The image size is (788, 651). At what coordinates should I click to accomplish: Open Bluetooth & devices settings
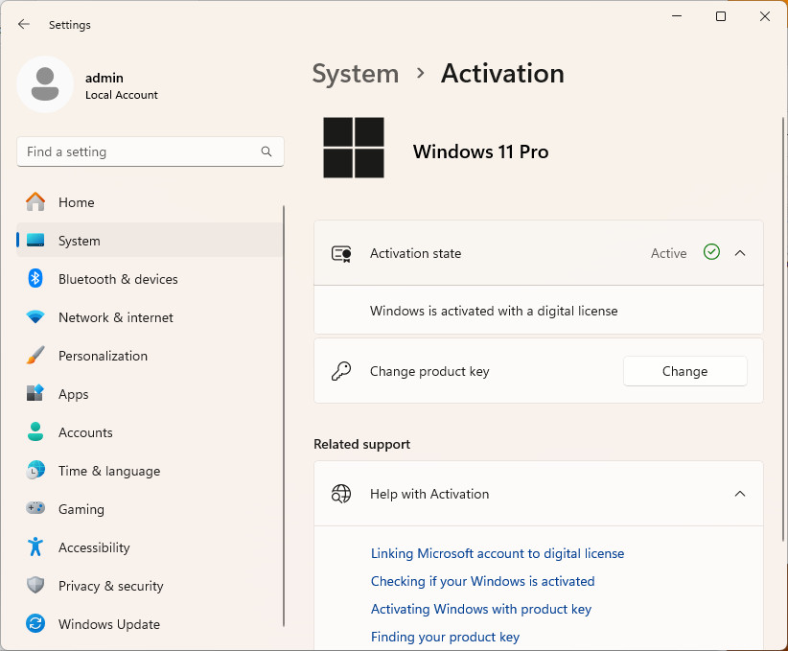(x=150, y=278)
